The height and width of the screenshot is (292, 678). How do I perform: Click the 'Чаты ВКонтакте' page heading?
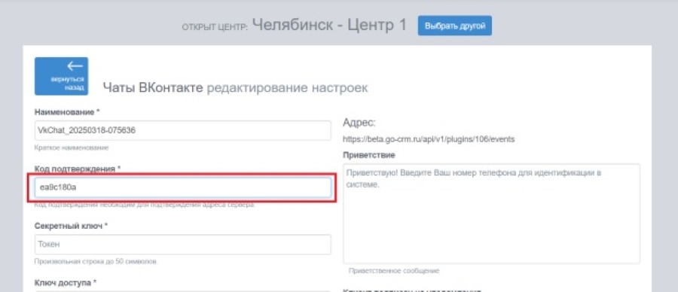tap(153, 88)
